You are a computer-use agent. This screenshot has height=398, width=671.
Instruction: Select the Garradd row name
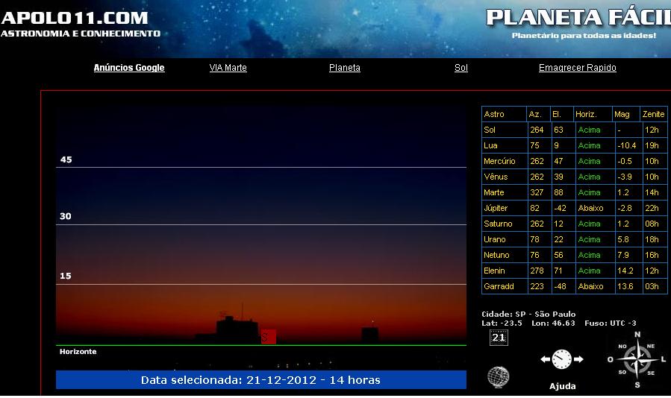click(x=499, y=286)
